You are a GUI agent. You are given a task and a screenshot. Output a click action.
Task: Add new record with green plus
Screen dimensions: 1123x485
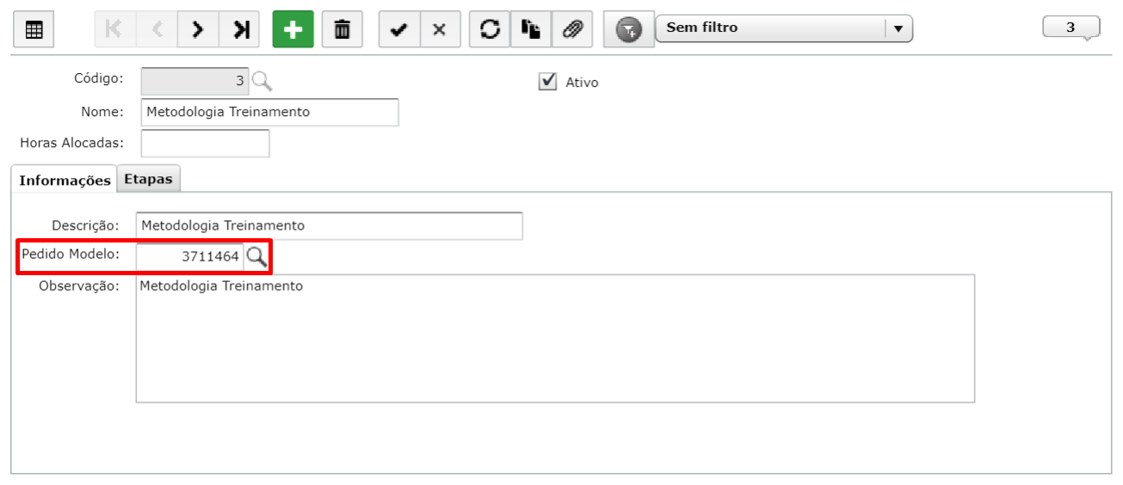coord(293,30)
